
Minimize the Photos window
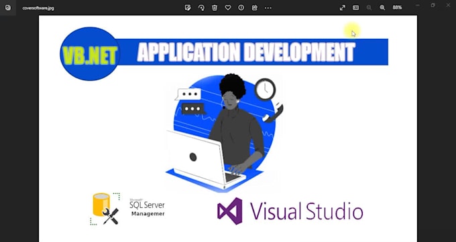tap(418, 5)
